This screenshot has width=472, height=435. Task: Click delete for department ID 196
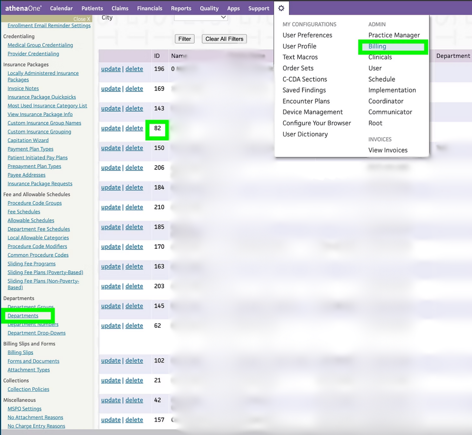(x=134, y=69)
